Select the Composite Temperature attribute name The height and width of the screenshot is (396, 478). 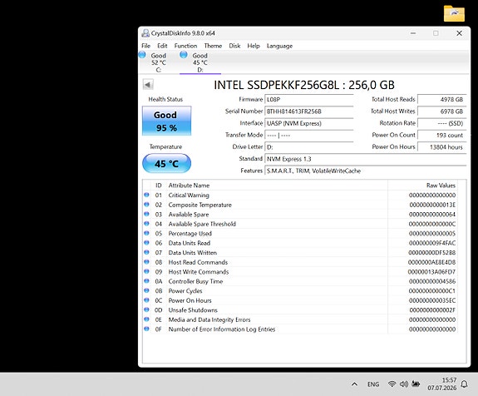coord(200,205)
